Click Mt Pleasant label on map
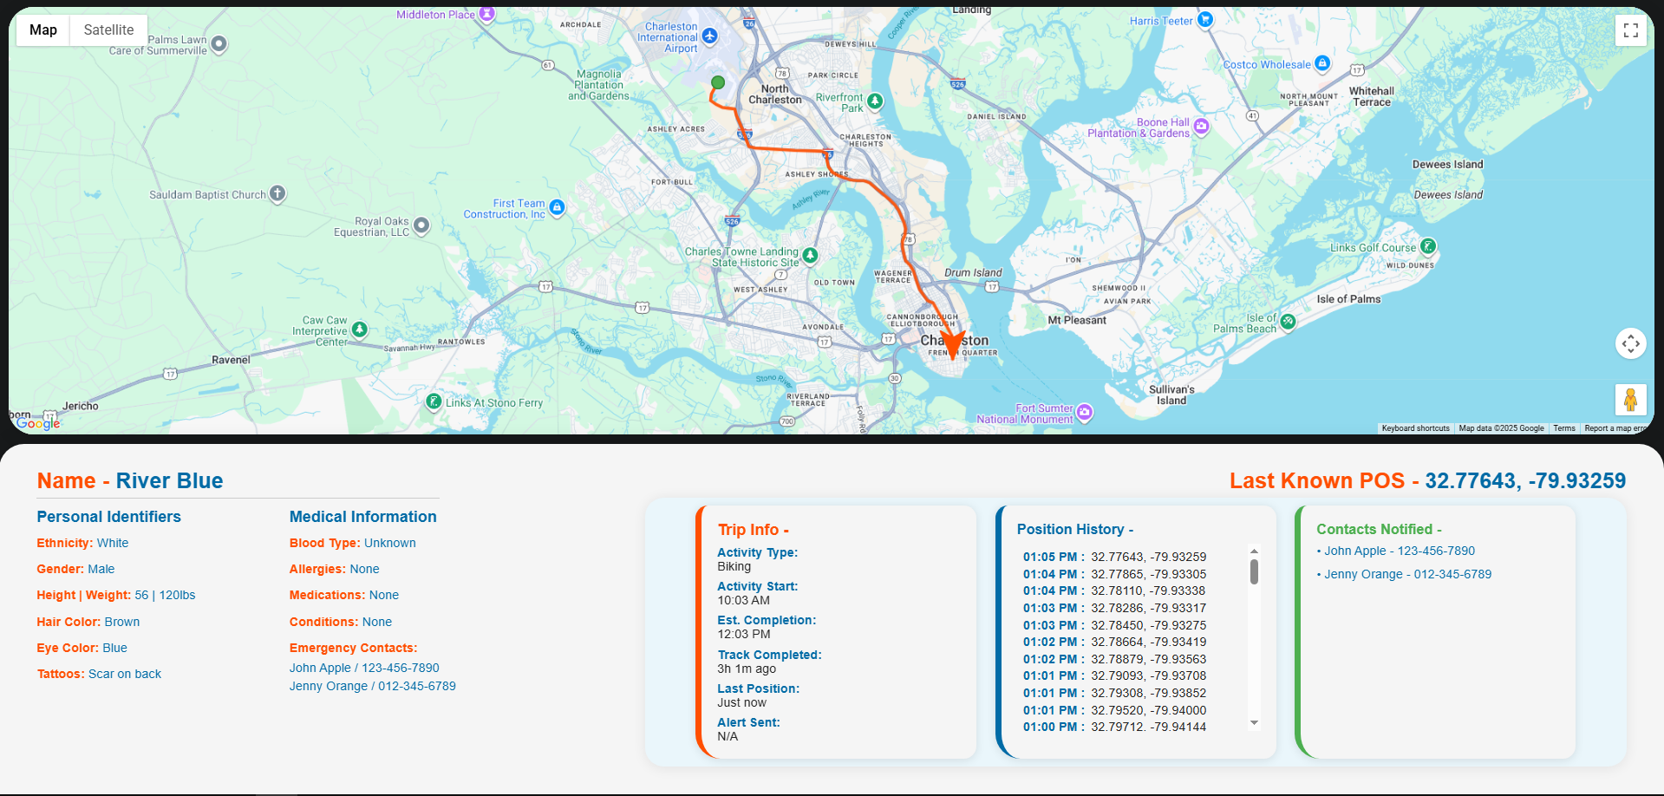 pos(1077,320)
